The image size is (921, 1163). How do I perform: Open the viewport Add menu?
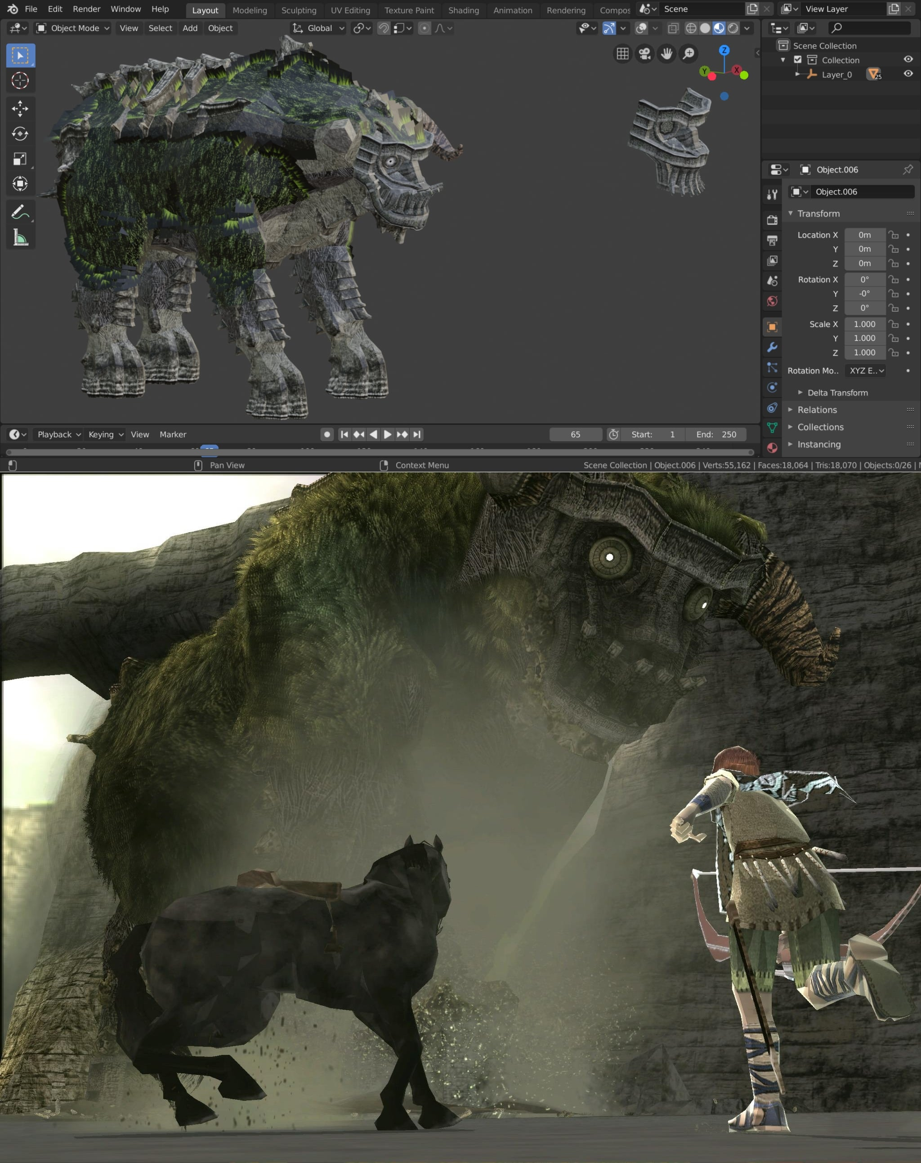point(190,29)
